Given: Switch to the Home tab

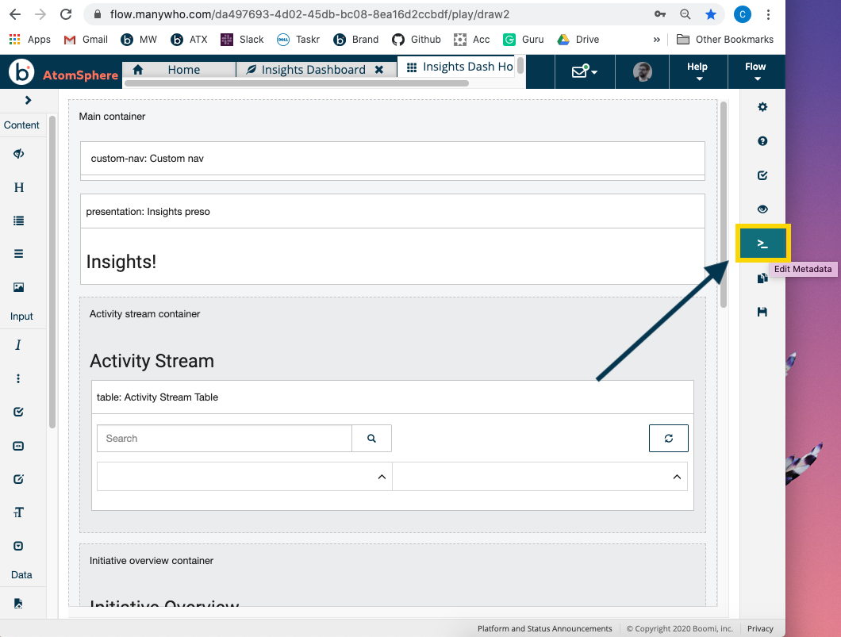Looking at the screenshot, I should 183,69.
